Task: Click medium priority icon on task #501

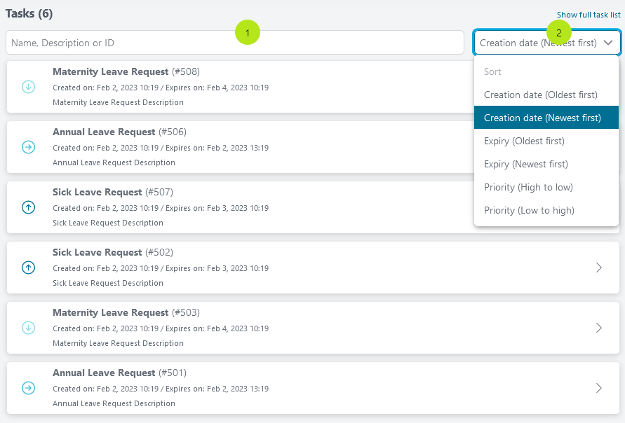Action: pos(28,388)
